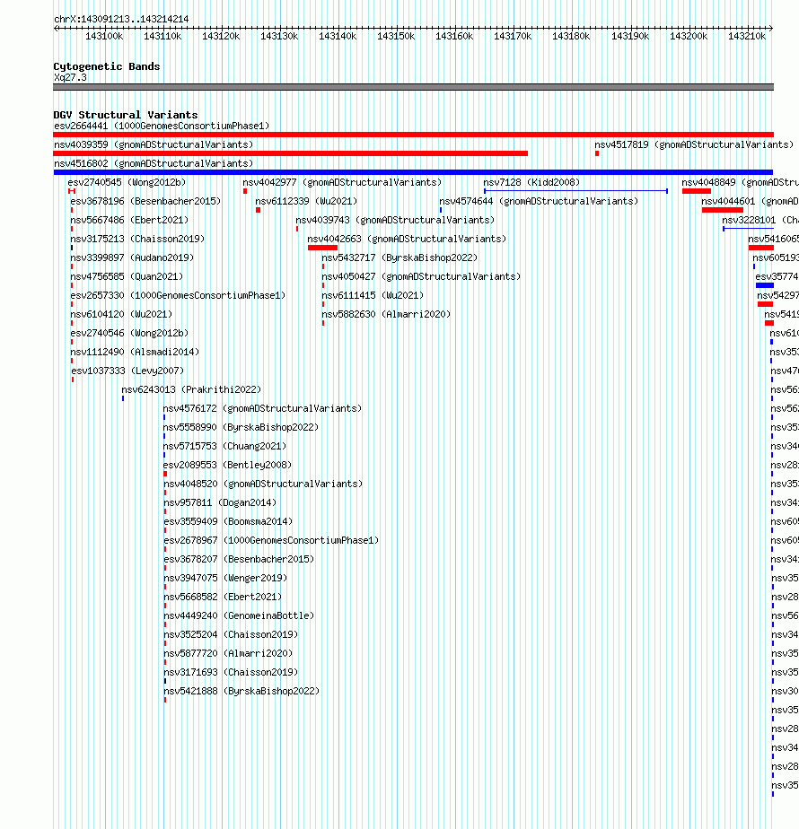Click nsv5668582 (Ebert2021) label
Screen dimensions: 799x829
pyautogui.click(x=223, y=597)
